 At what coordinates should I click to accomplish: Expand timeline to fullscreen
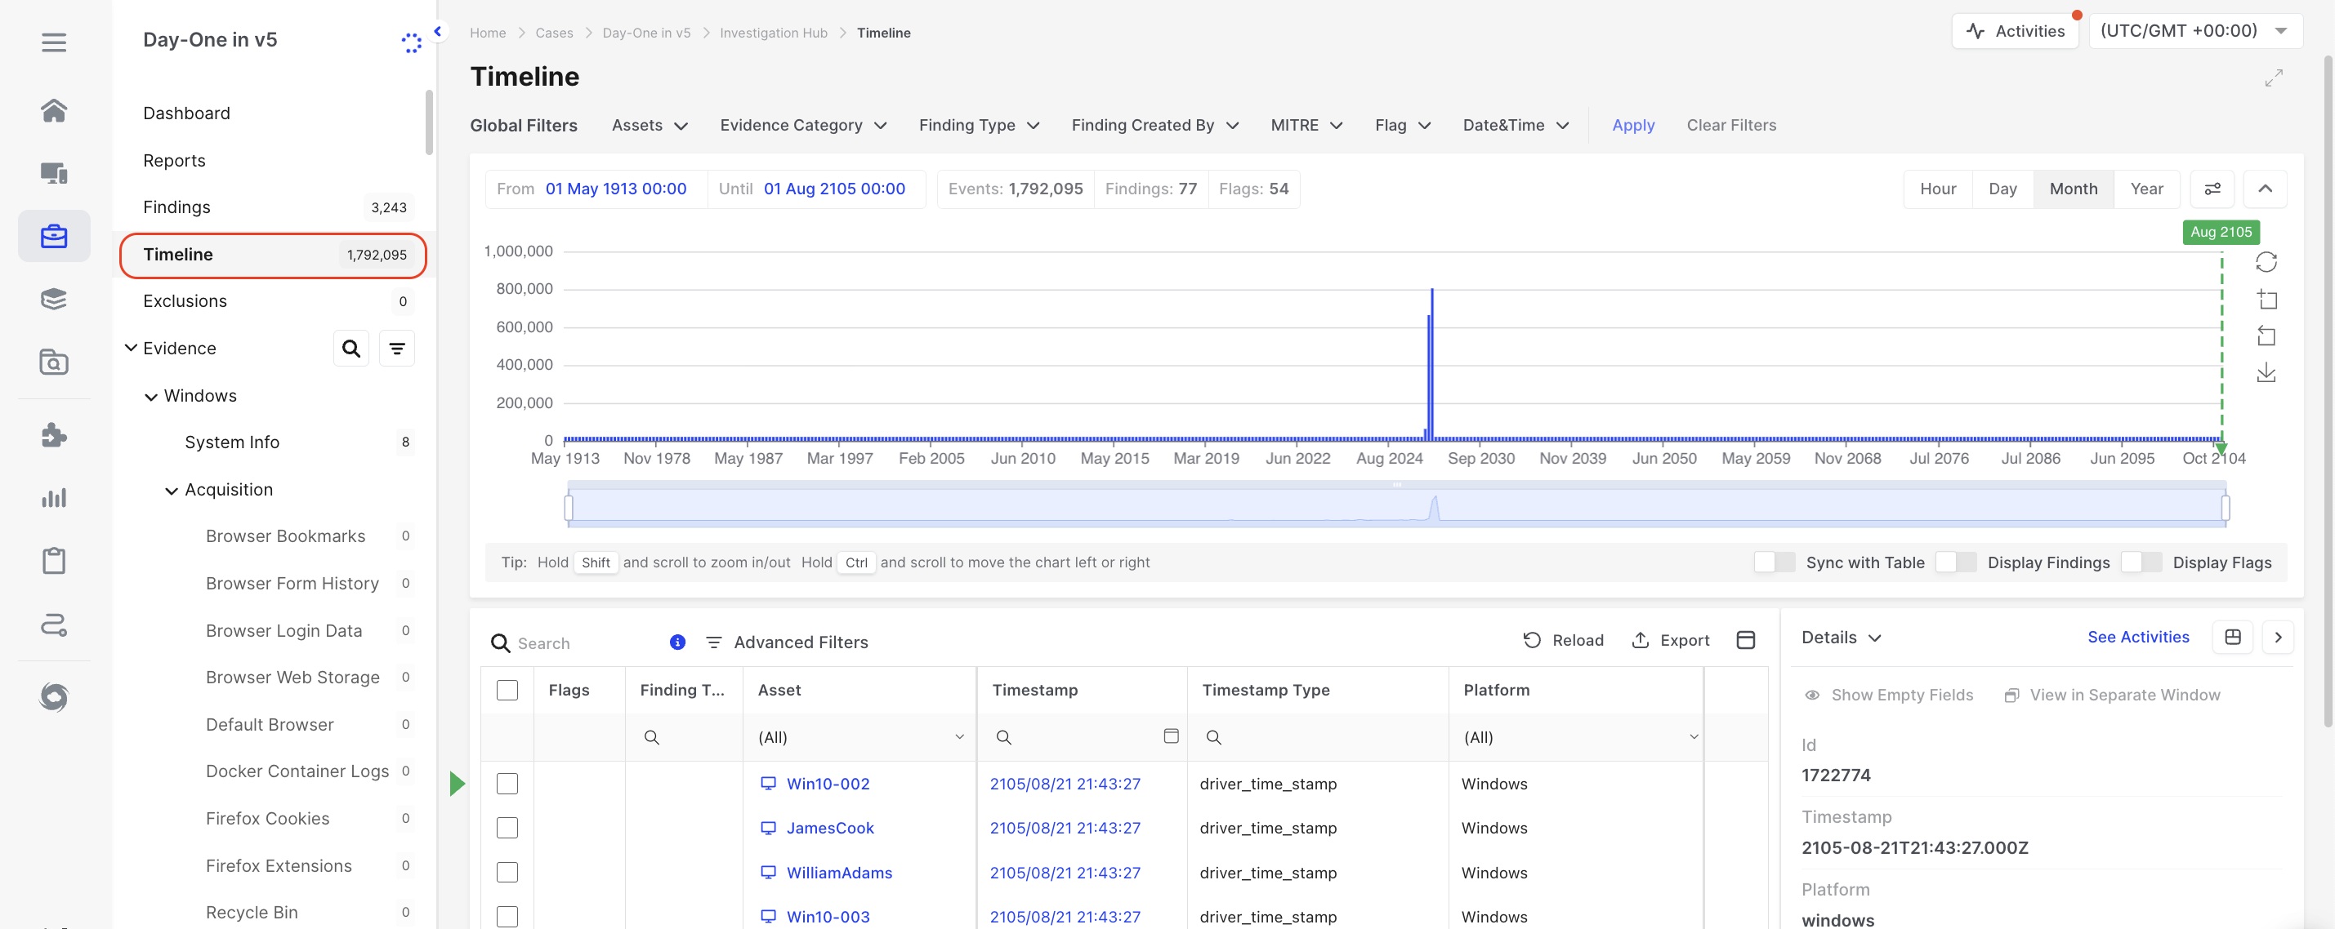click(2274, 78)
